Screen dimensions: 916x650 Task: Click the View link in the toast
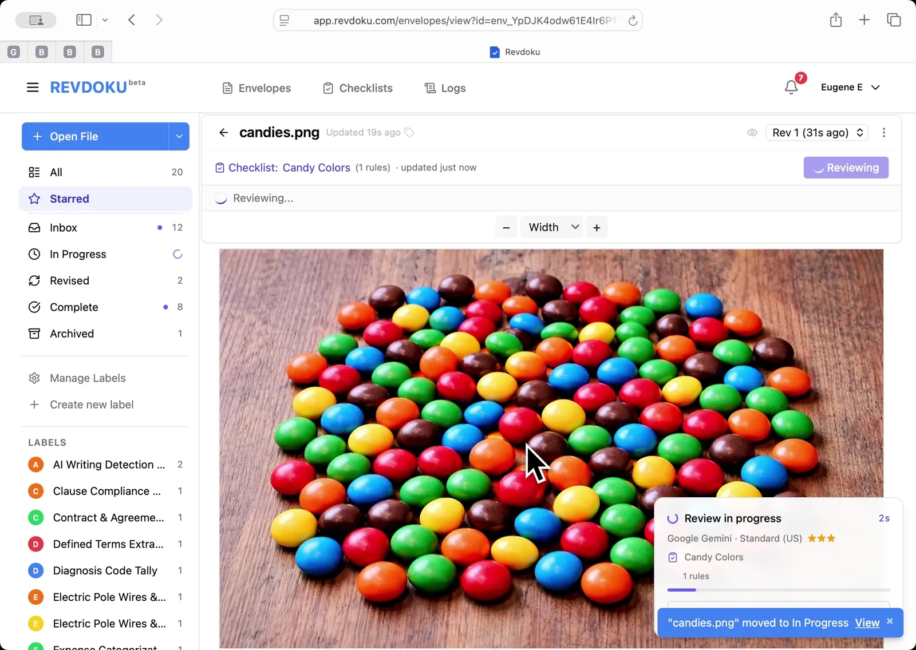pos(867,623)
